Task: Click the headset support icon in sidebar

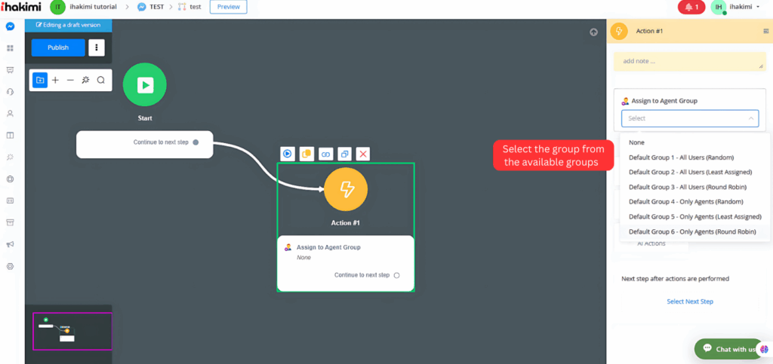Action: point(11,92)
